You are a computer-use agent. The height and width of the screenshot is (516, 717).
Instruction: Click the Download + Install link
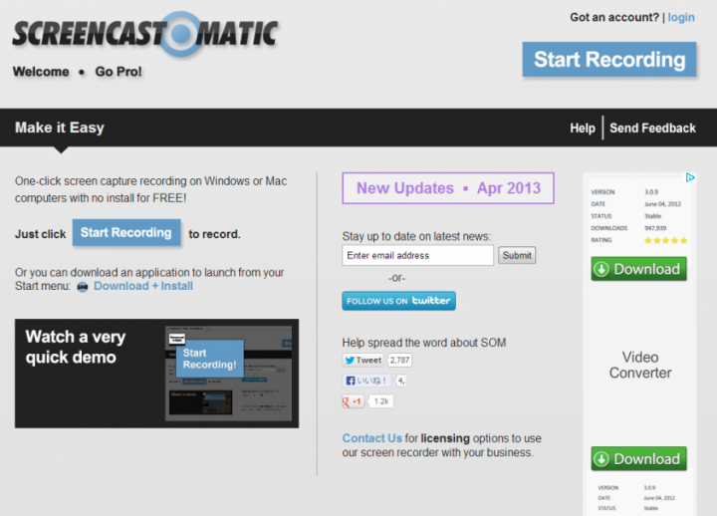(x=143, y=286)
